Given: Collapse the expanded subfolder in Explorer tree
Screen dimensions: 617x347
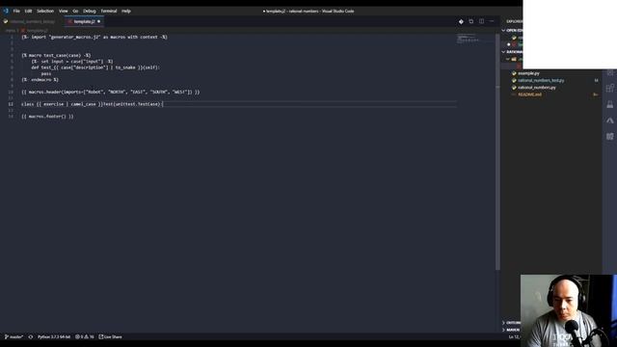Looking at the screenshot, I should [508, 59].
